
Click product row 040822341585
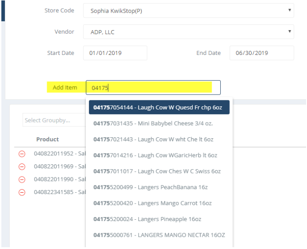[x=60, y=192]
